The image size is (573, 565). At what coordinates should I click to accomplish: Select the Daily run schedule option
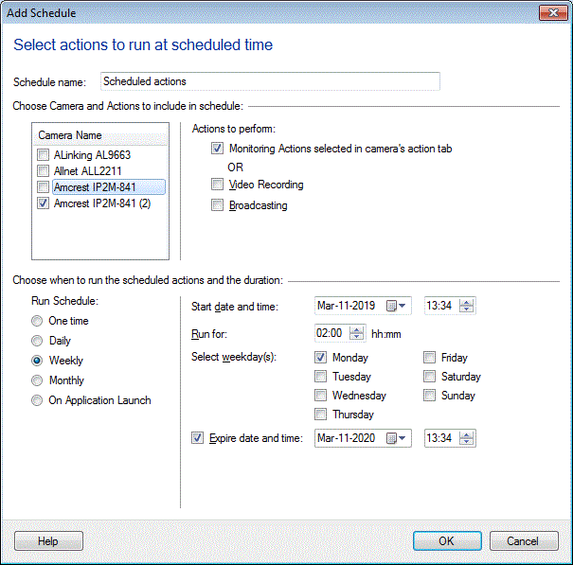[38, 341]
